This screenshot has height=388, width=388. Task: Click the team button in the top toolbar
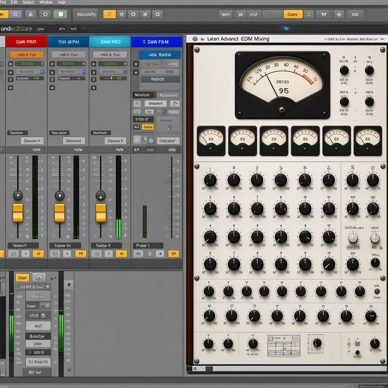225,14
